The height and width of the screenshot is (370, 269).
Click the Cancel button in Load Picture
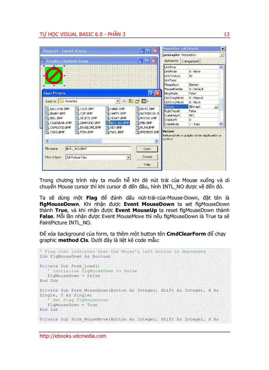[147, 157]
